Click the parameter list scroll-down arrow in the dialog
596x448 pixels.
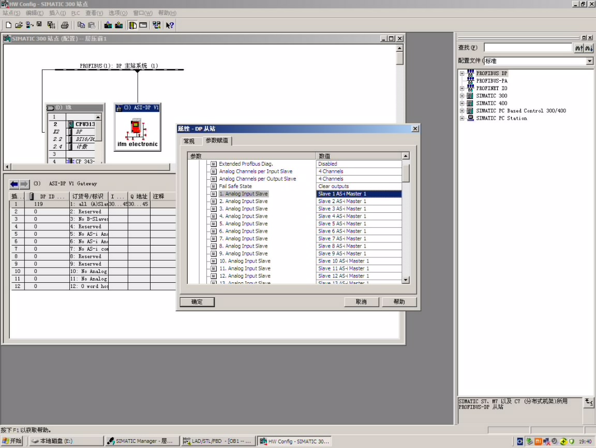click(x=406, y=280)
